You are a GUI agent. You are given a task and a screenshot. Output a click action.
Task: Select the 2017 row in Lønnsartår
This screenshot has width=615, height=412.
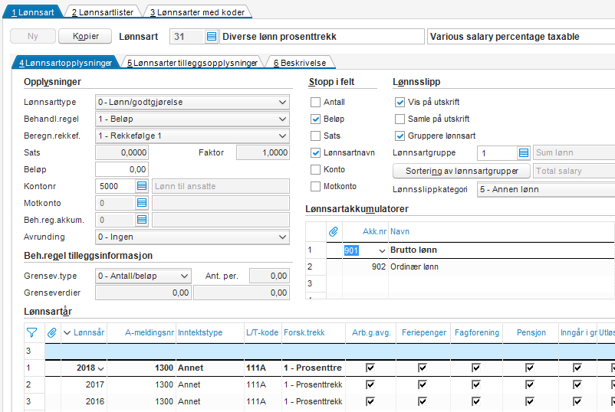[319, 384]
